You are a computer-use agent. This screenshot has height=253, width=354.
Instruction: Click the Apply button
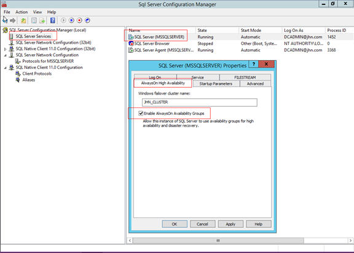[230, 224]
